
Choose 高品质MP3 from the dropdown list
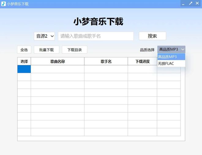click(171, 57)
